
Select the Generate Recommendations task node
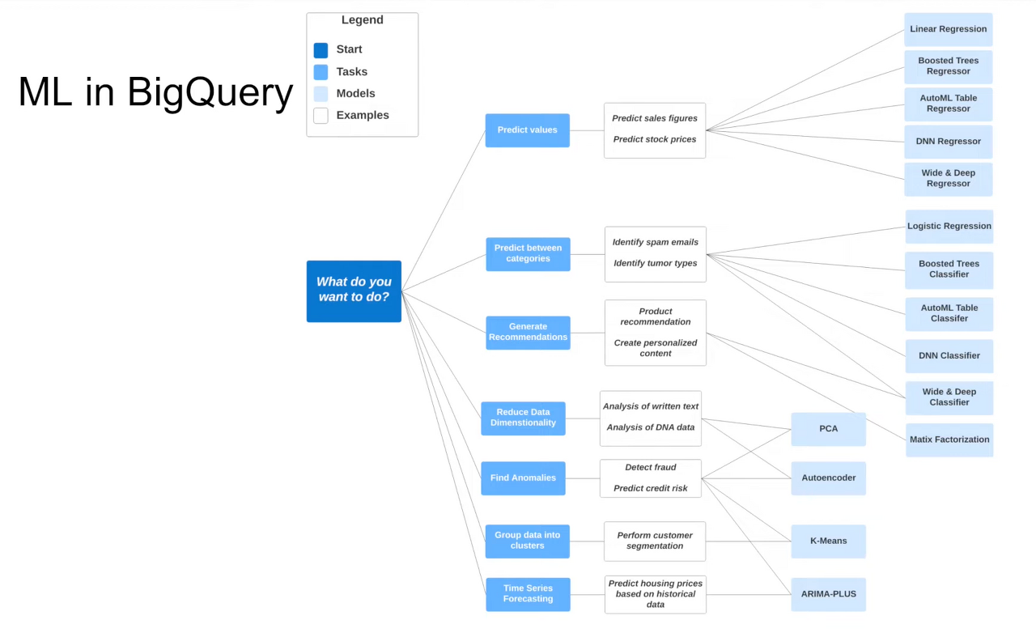point(528,333)
